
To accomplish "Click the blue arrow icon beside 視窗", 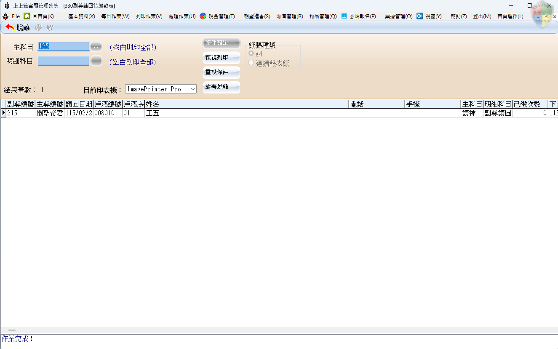I will pos(420,16).
